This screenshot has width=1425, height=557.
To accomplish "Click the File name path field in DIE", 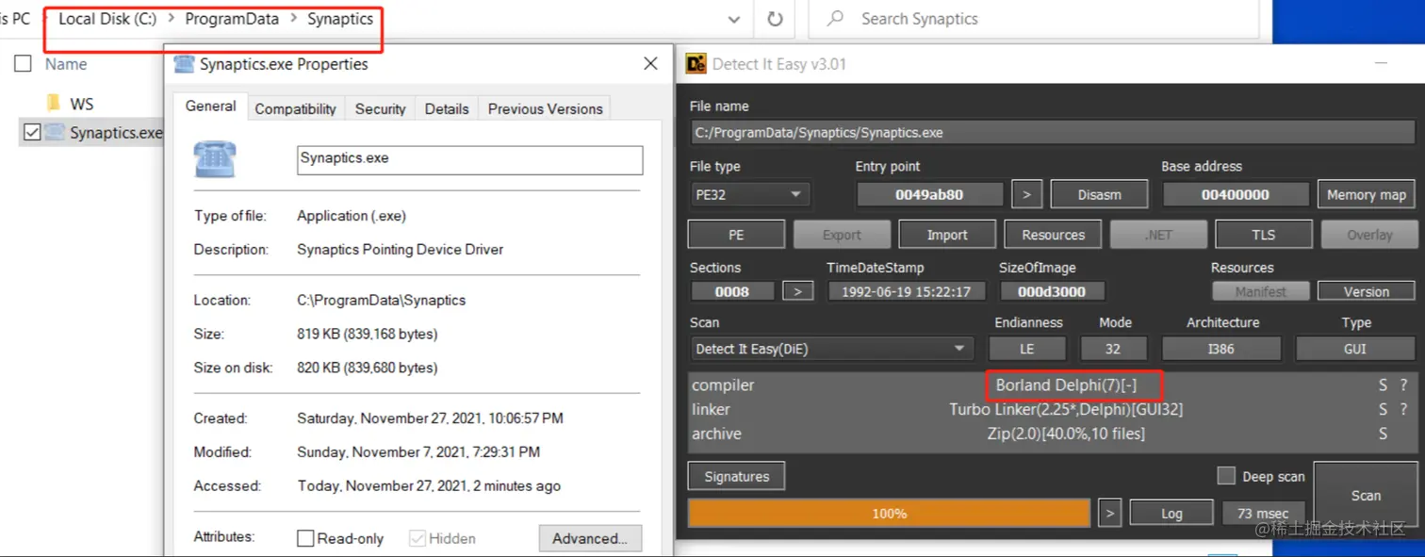I will pos(1052,133).
